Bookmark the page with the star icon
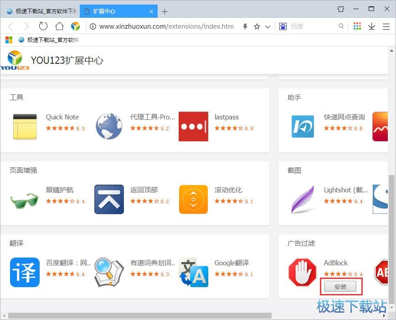Image resolution: width=396 pixels, height=320 pixels. pyautogui.click(x=257, y=26)
